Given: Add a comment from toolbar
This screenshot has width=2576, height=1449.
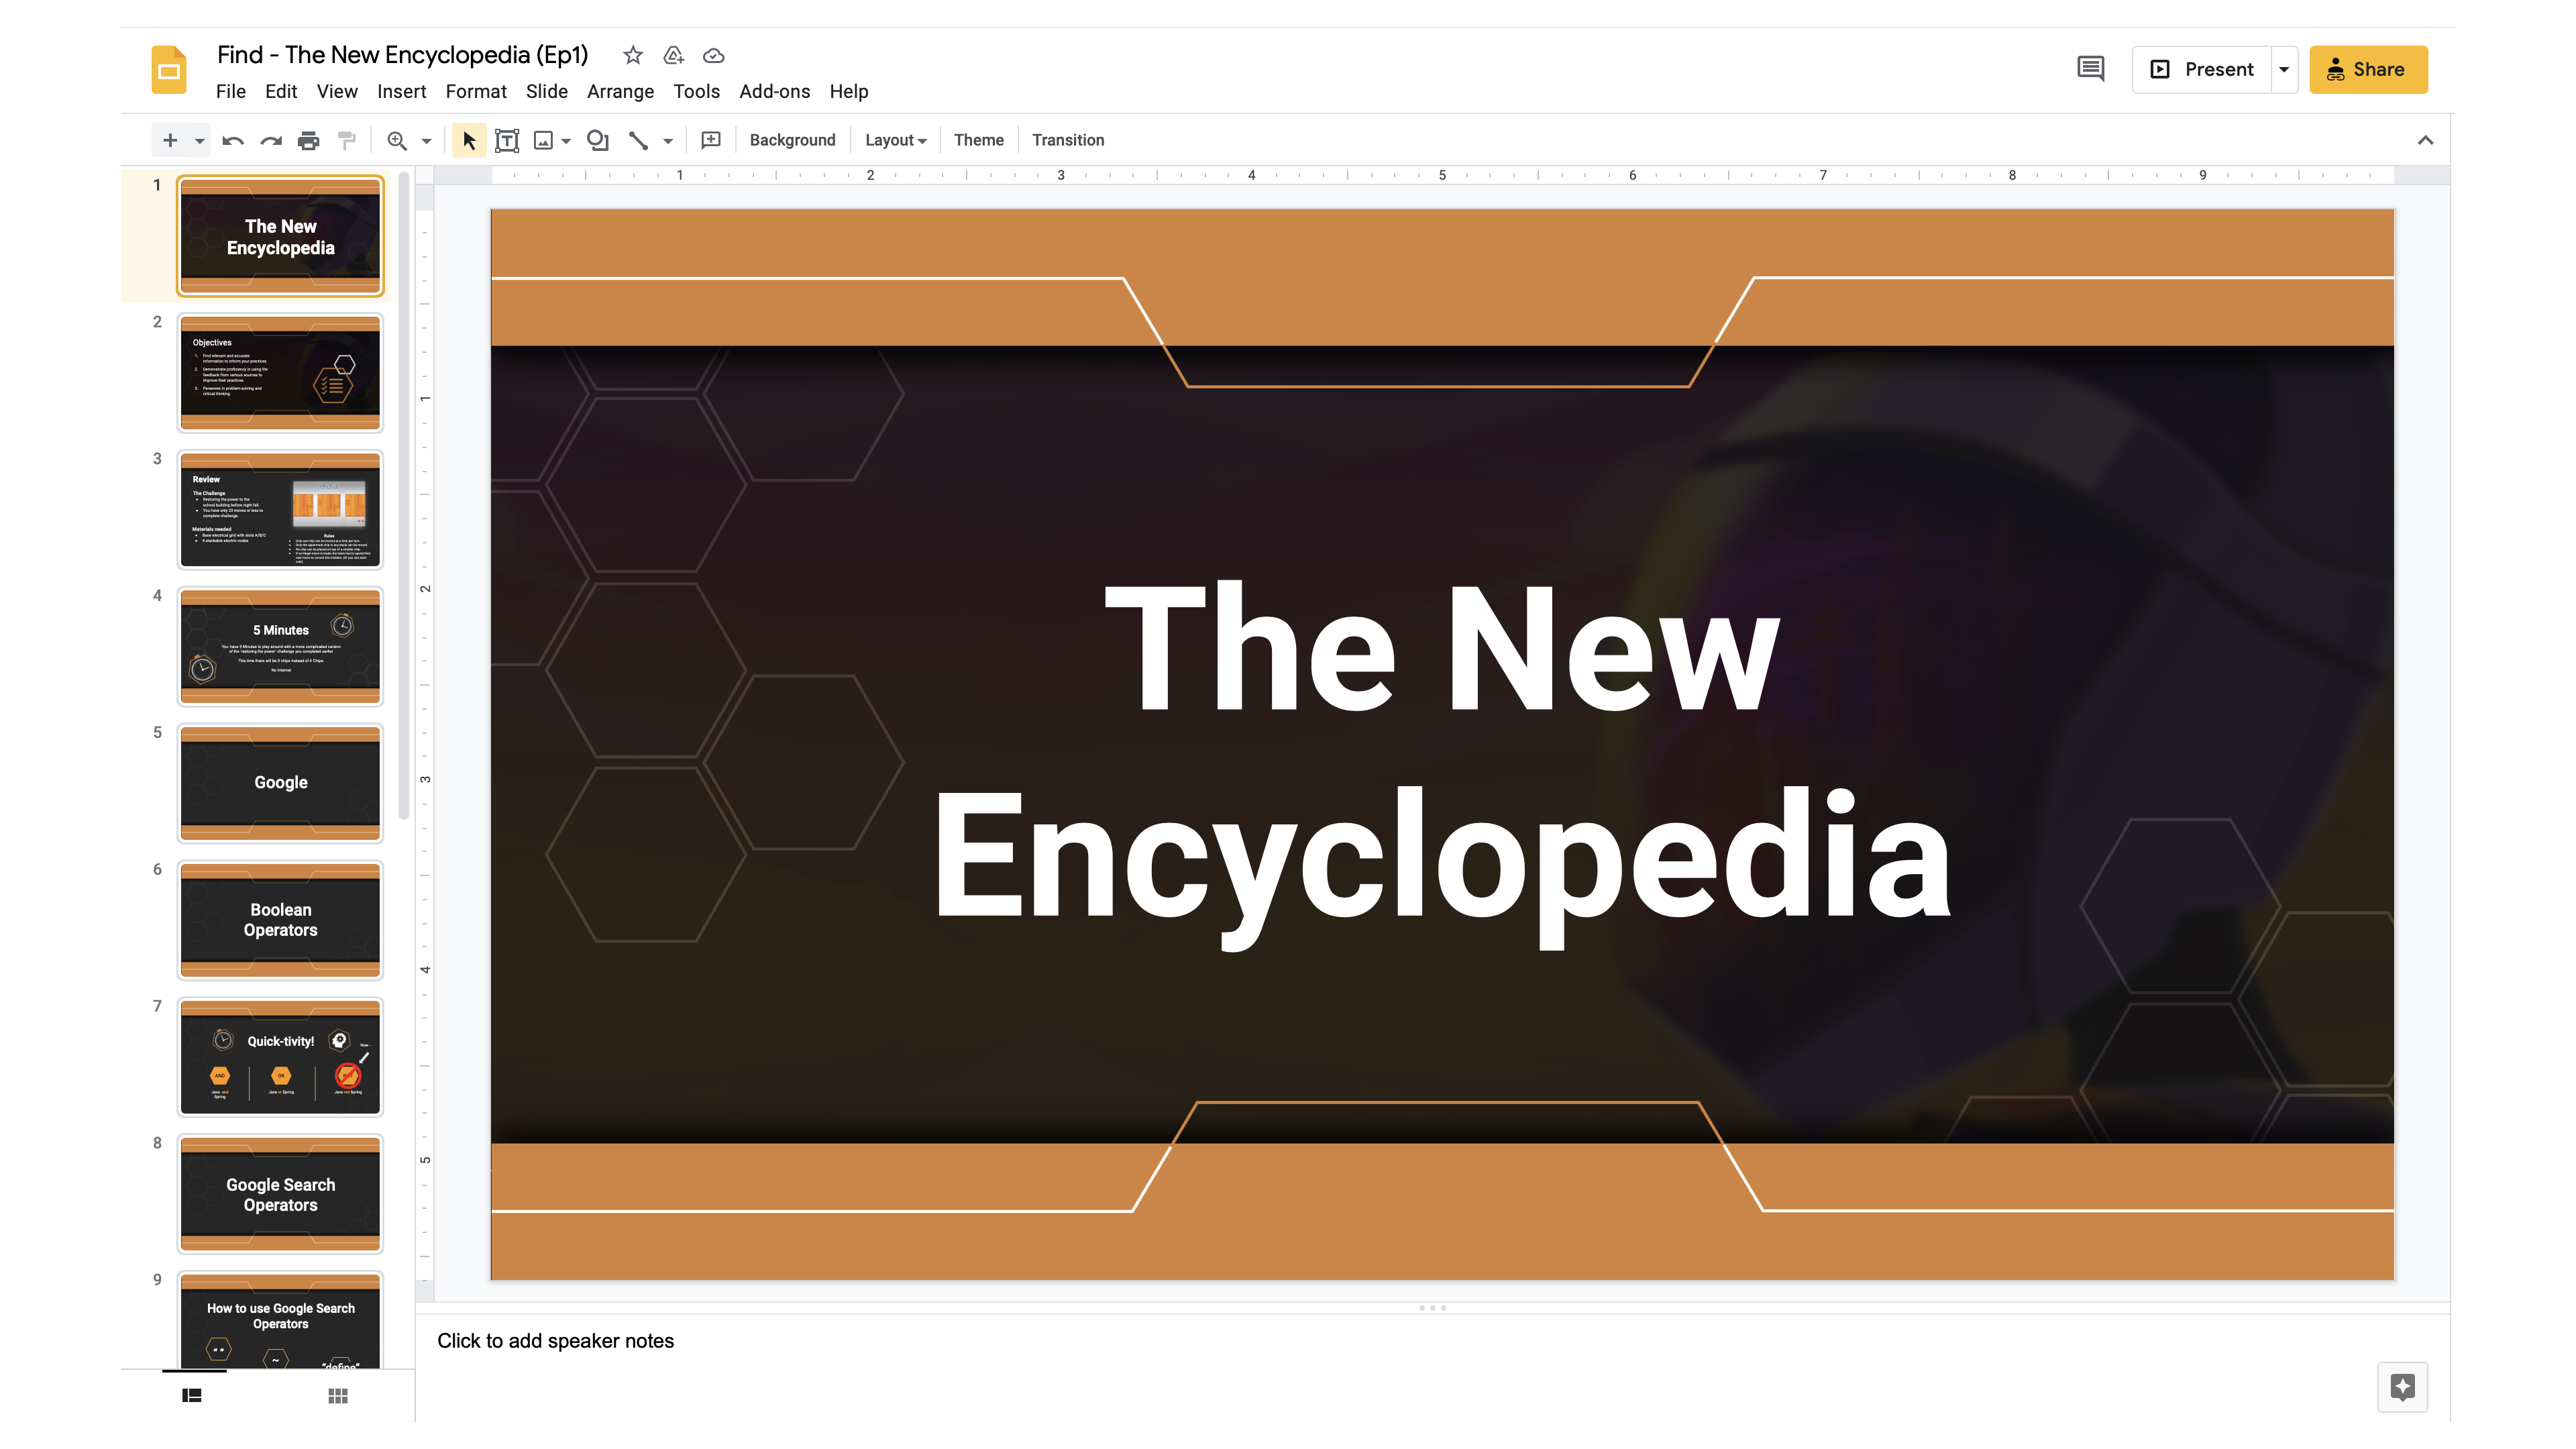Looking at the screenshot, I should coord(711,140).
